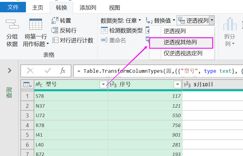The image size is (243, 156).
Task: Click cell 117 in 序号 column
Action: click(x=145, y=96)
